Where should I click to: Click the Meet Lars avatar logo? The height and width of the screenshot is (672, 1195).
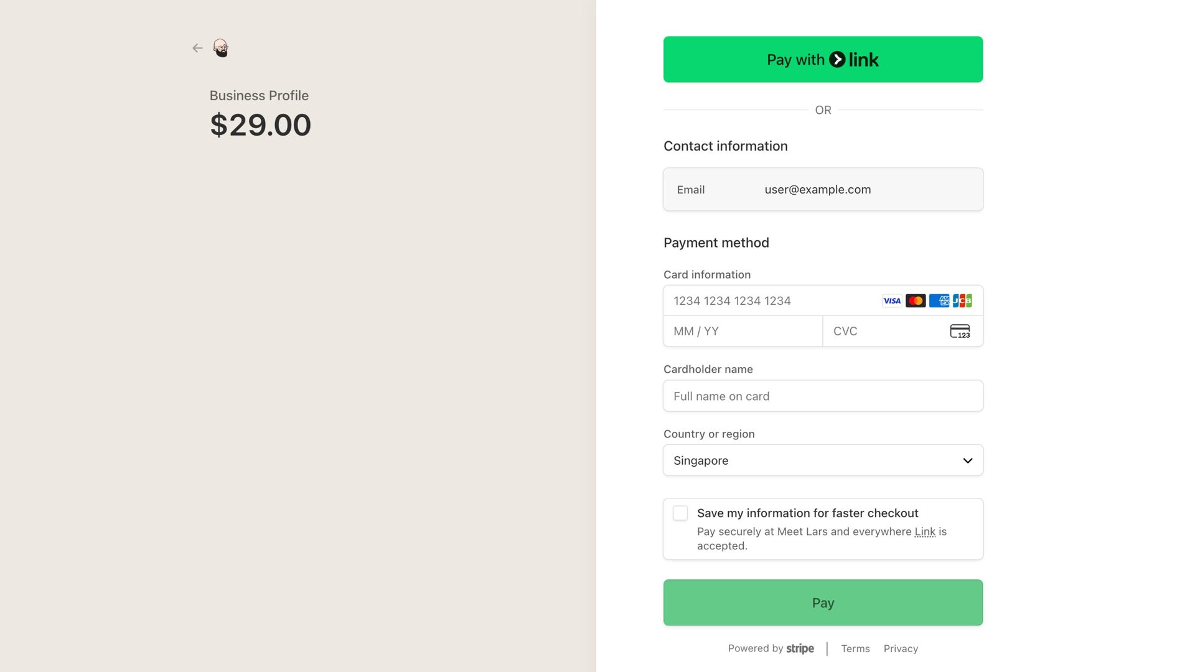[220, 48]
